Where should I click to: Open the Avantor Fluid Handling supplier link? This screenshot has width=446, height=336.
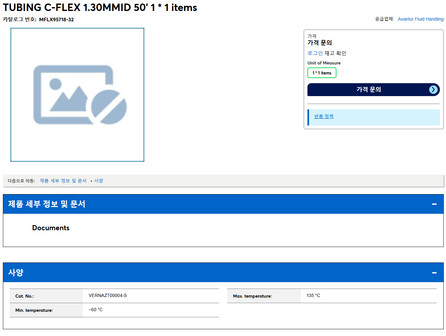[421, 19]
